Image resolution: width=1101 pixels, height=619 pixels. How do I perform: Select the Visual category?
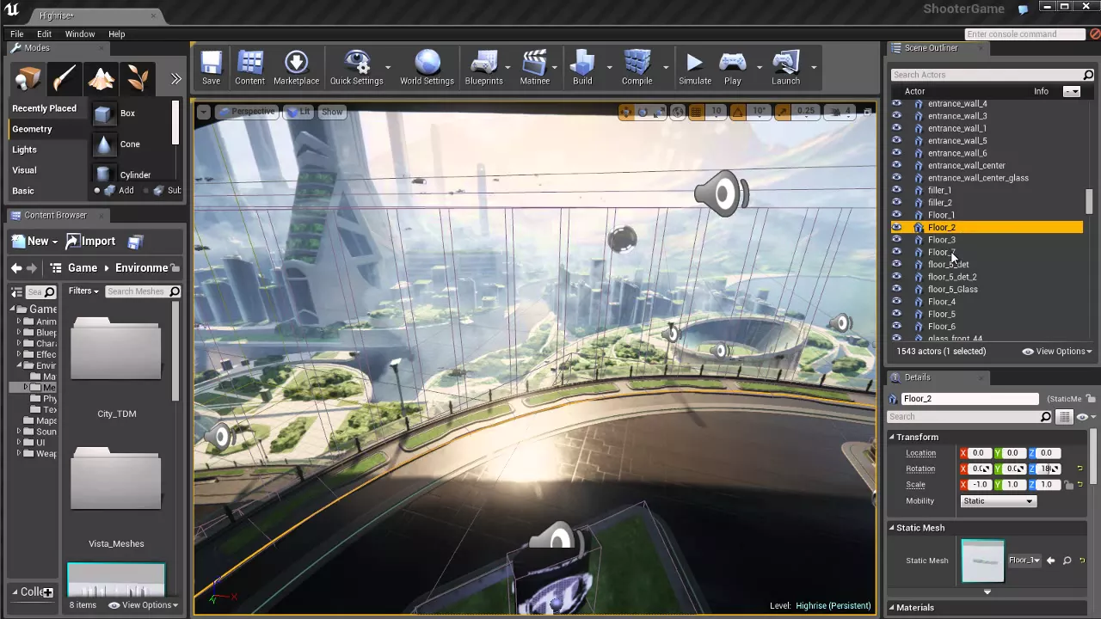24,170
